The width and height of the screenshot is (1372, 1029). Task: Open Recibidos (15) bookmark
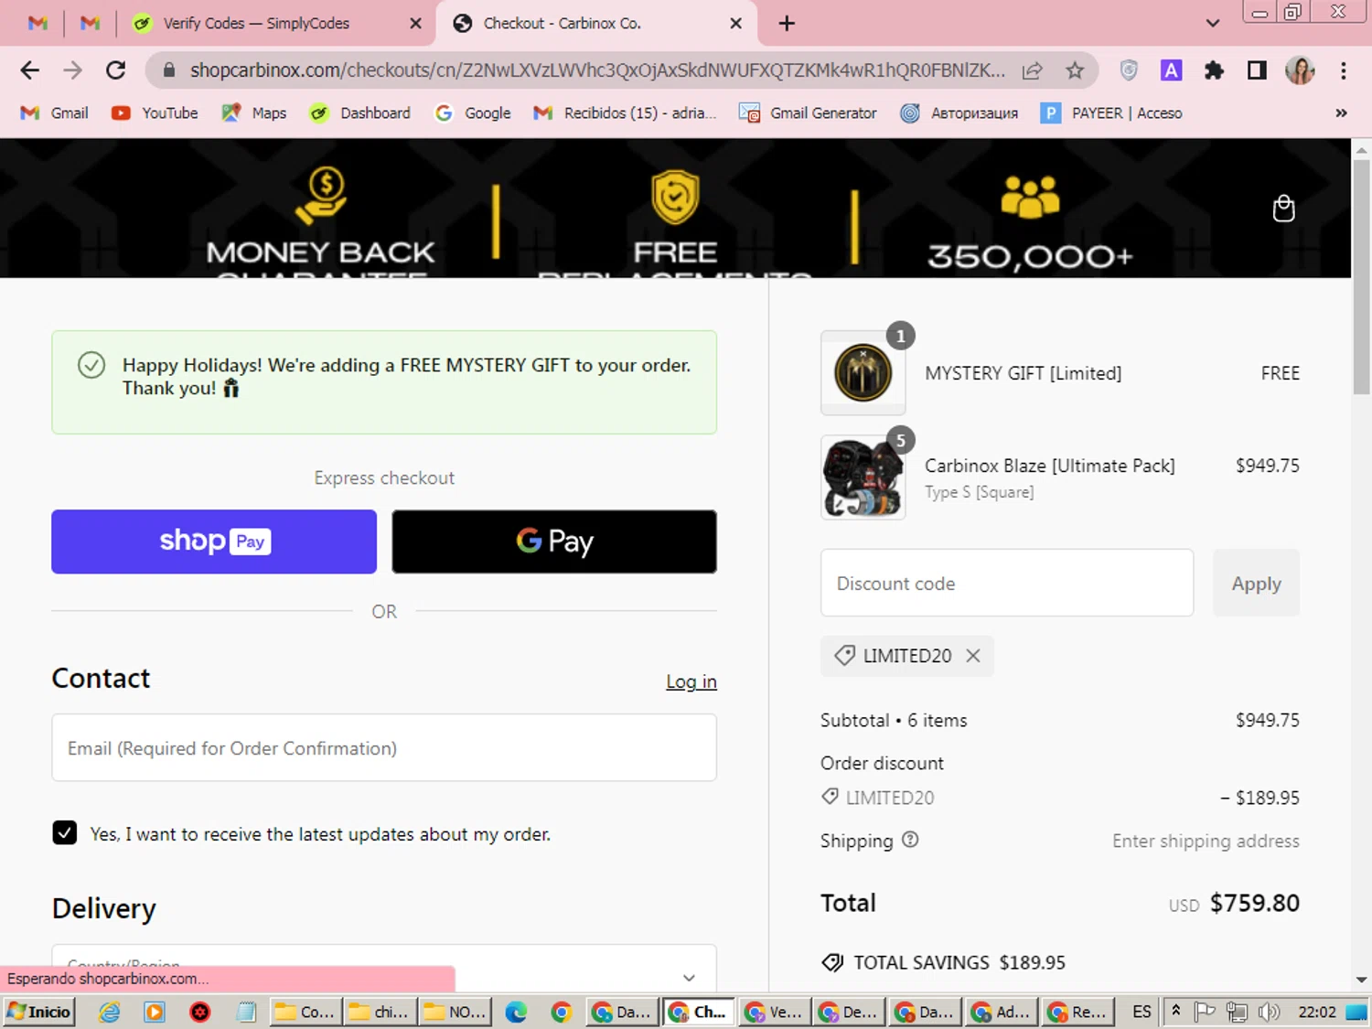(x=626, y=113)
